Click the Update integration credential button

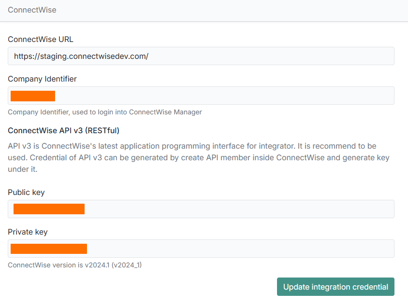335,287
